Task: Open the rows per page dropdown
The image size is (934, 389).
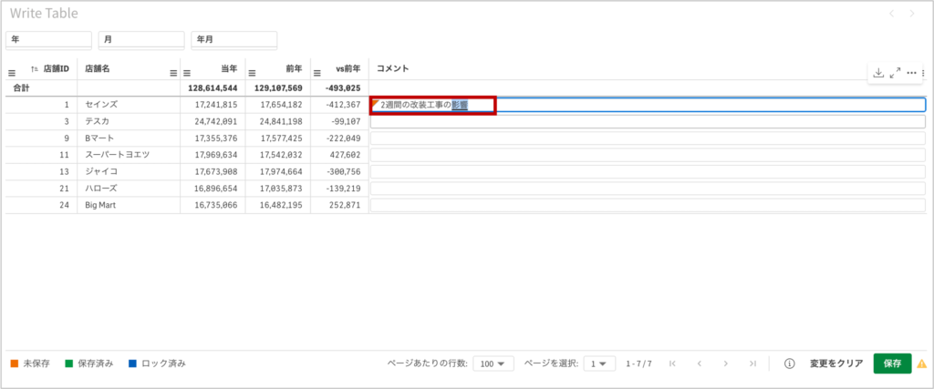Action: pyautogui.click(x=492, y=363)
